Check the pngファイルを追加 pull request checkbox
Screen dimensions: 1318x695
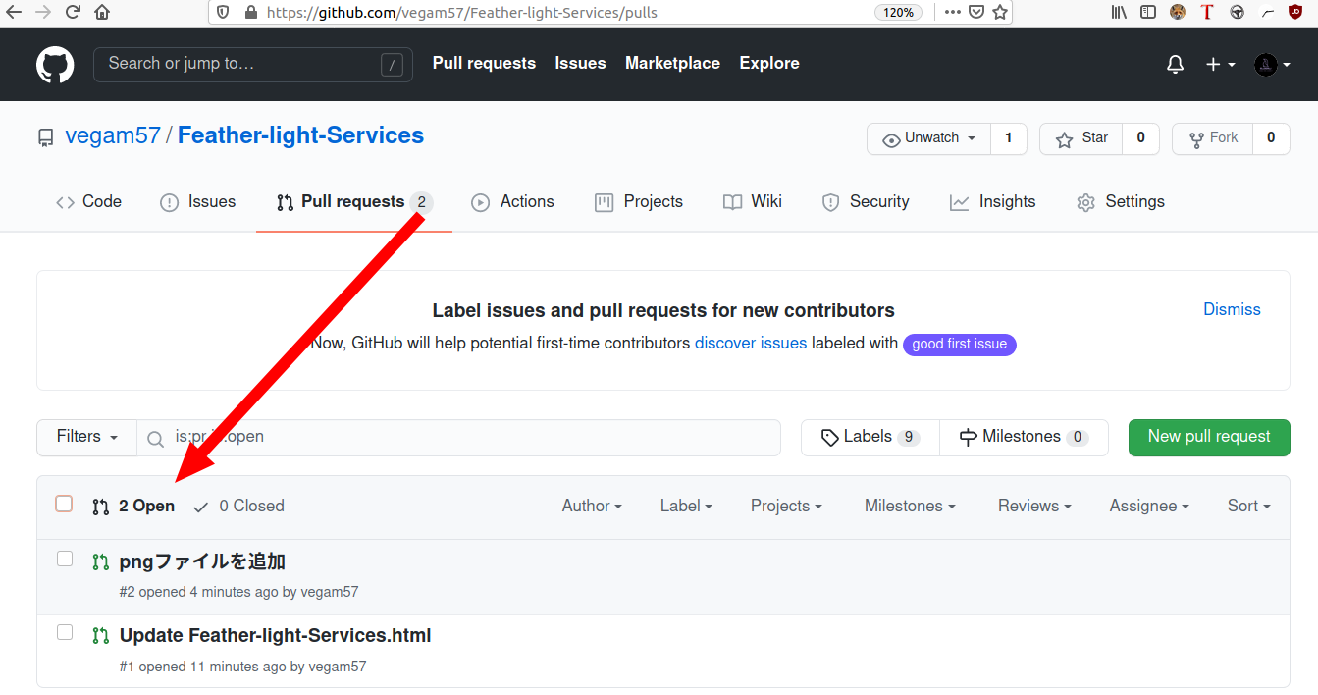(x=65, y=560)
